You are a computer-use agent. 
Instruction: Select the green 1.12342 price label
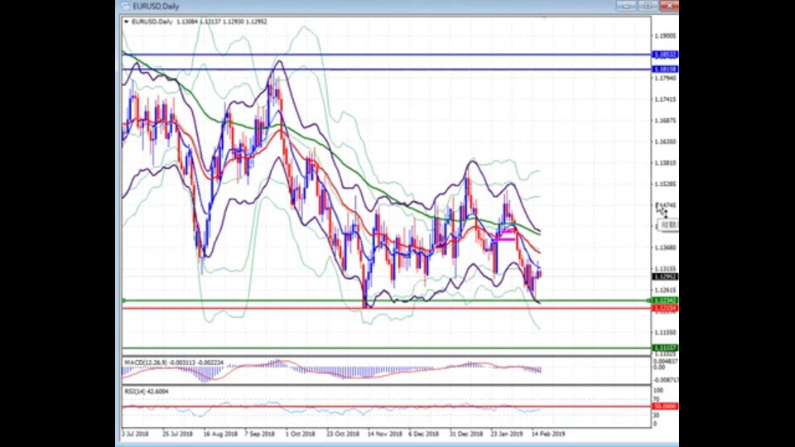665,300
